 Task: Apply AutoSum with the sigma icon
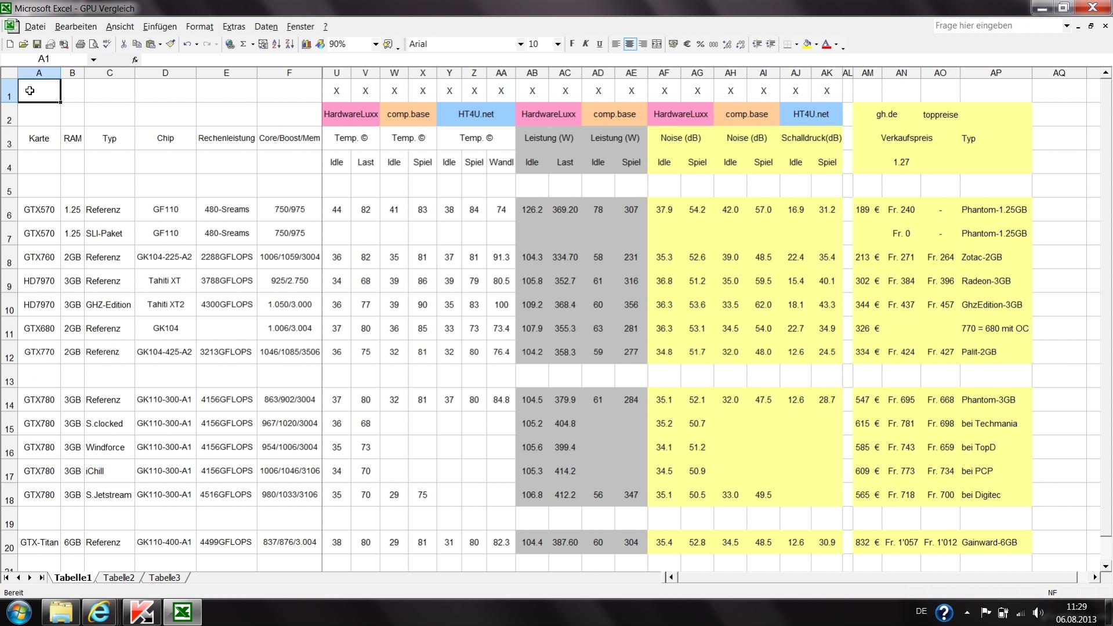click(244, 44)
